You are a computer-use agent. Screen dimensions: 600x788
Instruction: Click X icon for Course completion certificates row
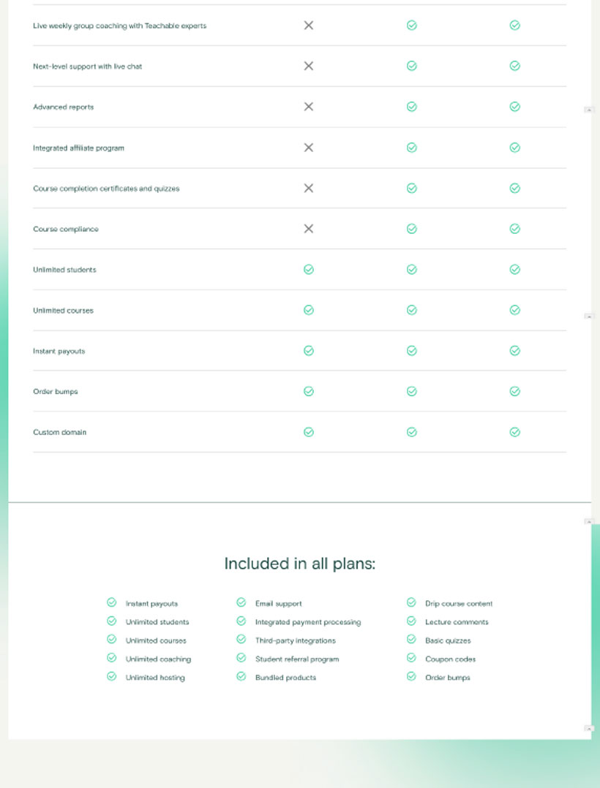click(309, 188)
